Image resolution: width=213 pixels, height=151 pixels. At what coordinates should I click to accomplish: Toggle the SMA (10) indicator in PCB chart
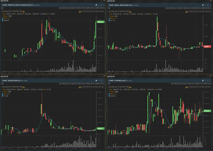pos(6,18)
